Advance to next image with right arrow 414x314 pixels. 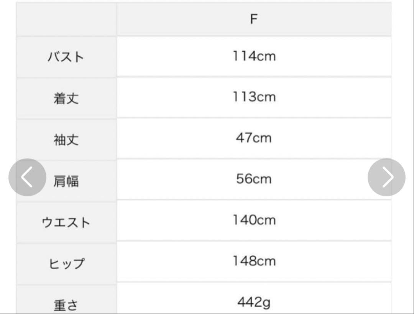tap(386, 177)
